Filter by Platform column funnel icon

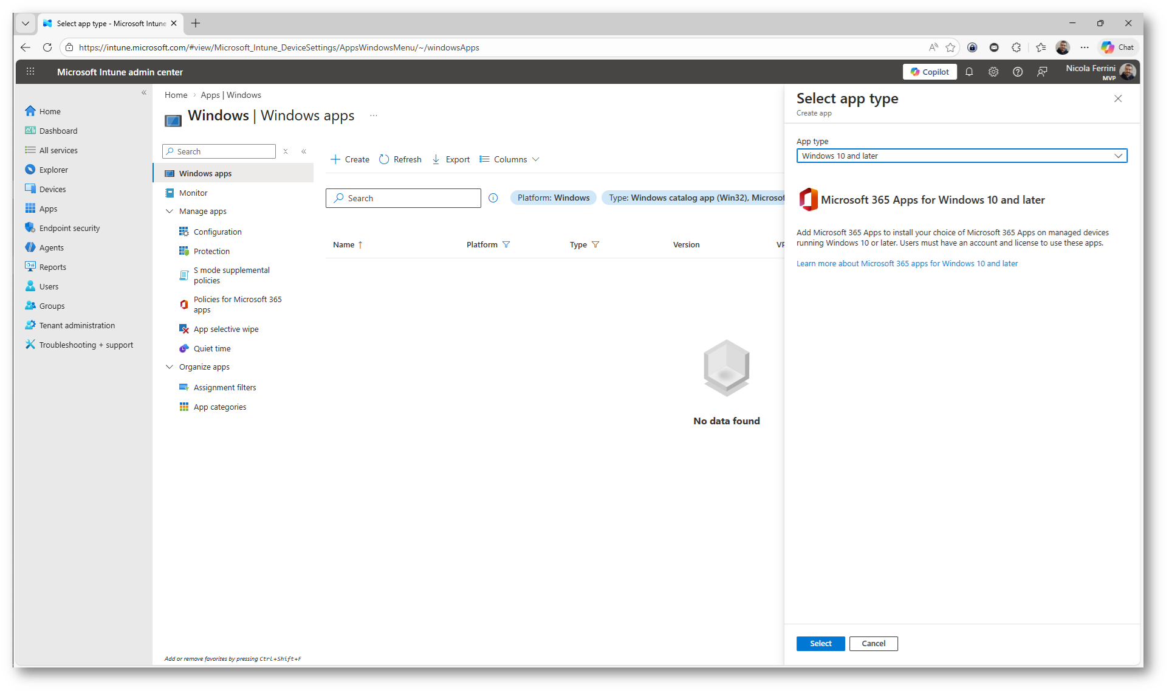[506, 245]
